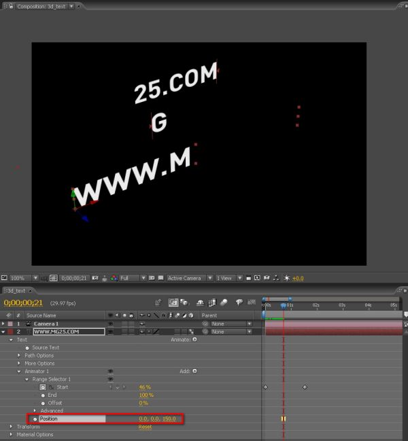
Task: Open the comp flowchart view icon
Action: (276, 278)
